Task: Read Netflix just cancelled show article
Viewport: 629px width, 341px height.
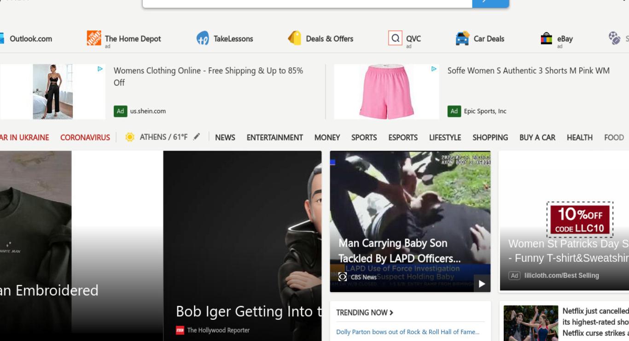Action: point(596,322)
